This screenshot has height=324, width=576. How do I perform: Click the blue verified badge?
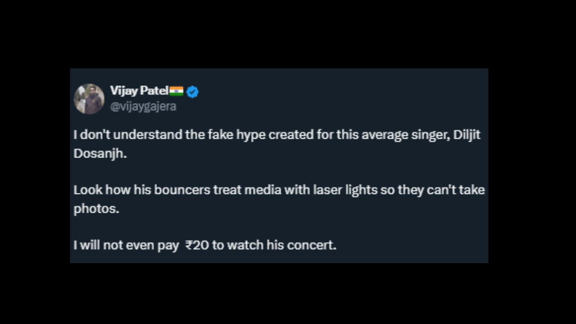tap(192, 92)
